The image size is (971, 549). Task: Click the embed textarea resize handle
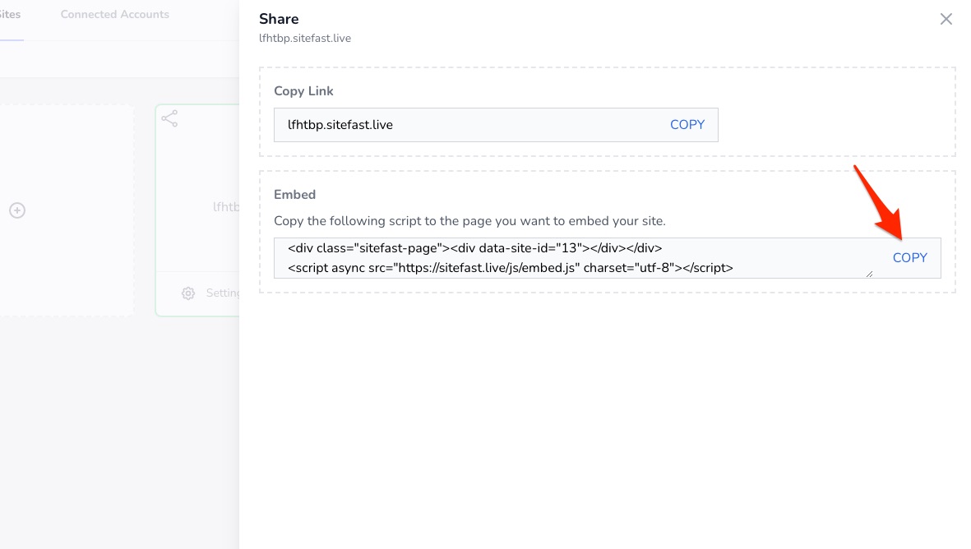(x=869, y=274)
